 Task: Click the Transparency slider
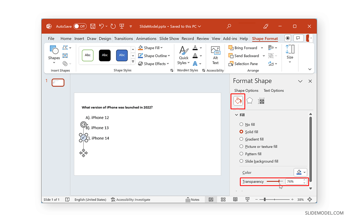point(275,181)
